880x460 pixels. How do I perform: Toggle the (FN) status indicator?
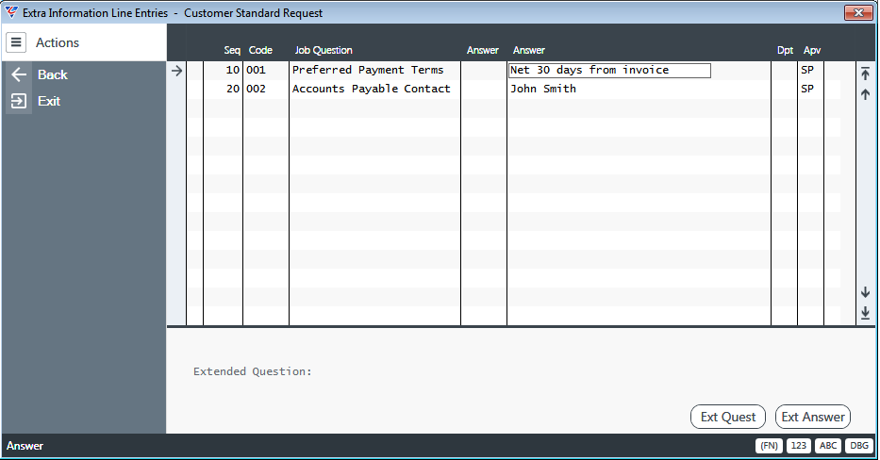pos(769,446)
